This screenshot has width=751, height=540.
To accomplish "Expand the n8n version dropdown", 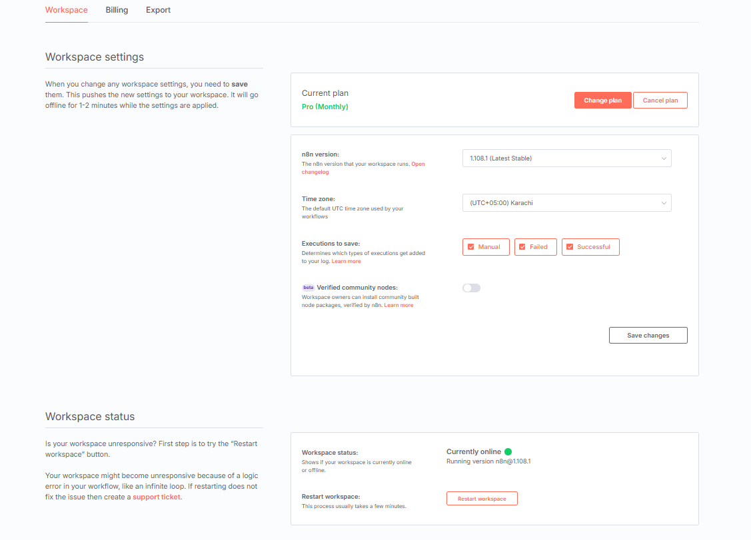I will coord(566,158).
